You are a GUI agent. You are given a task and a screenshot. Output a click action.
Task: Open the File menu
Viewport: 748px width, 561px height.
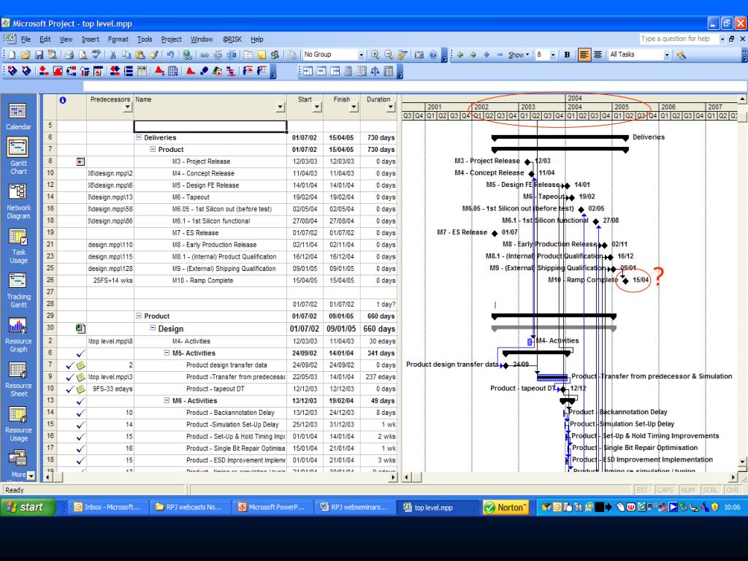pos(26,39)
